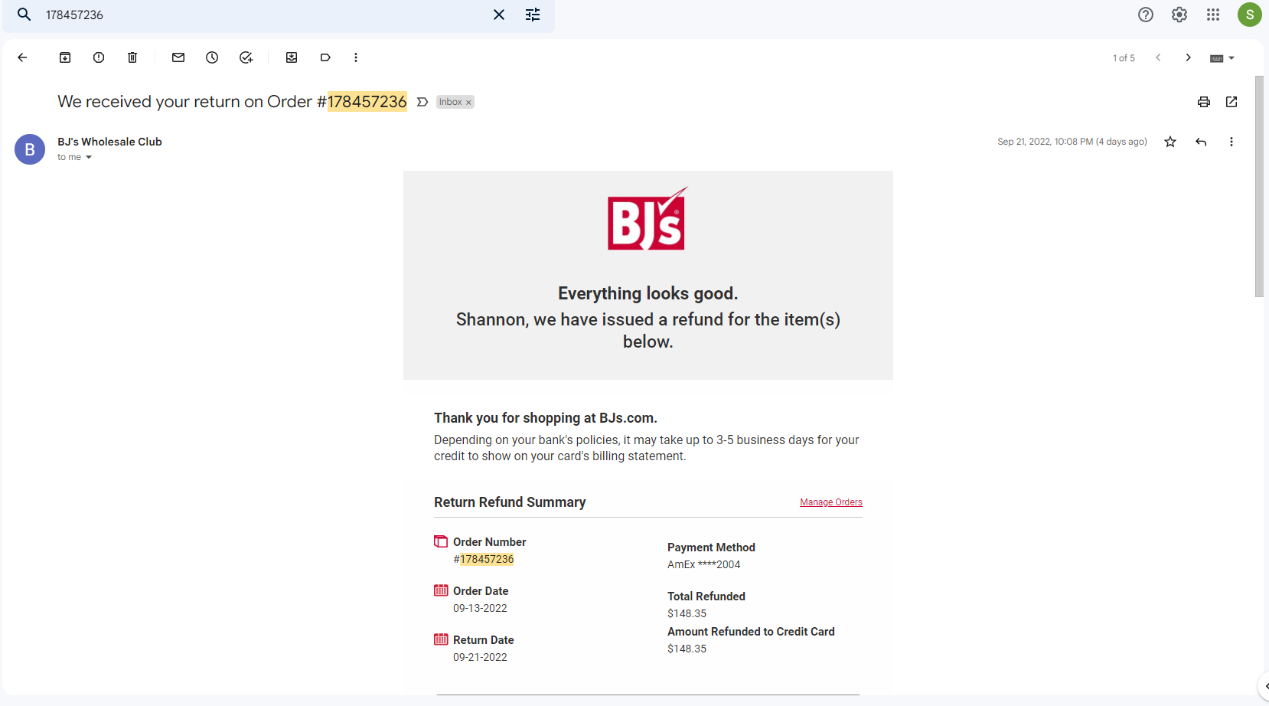This screenshot has height=706, width=1269.
Task: Click the order date 09-13-2022
Action: click(x=480, y=608)
